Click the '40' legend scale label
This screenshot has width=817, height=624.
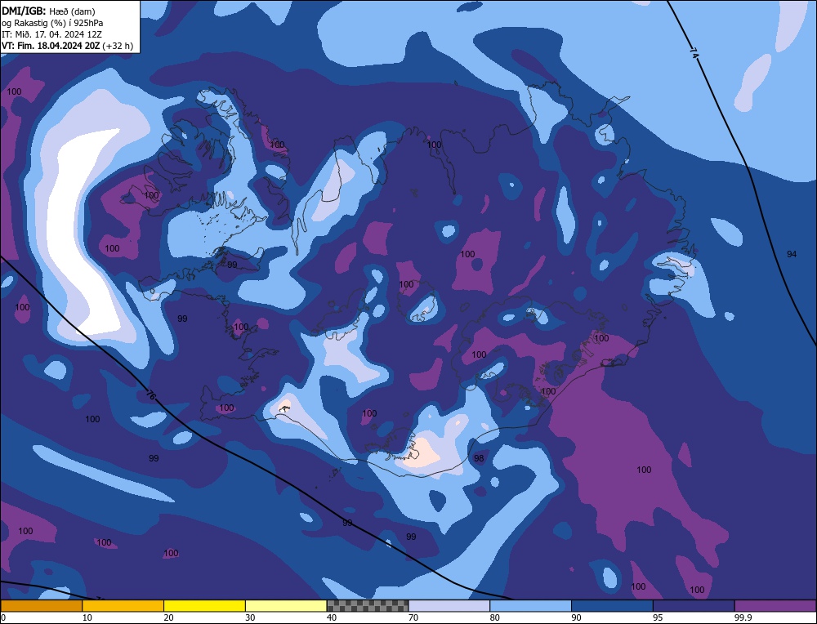pos(332,617)
